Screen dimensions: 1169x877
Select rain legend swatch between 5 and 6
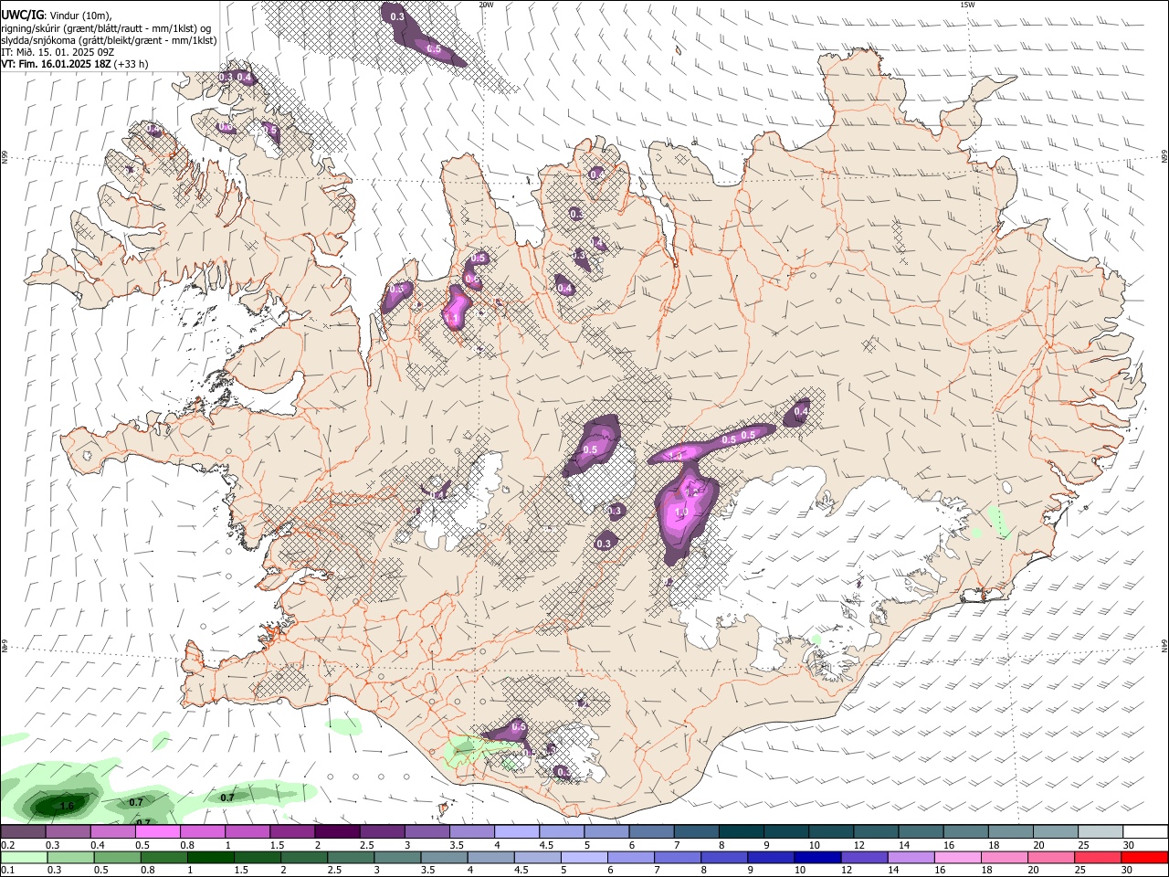pyautogui.click(x=584, y=857)
